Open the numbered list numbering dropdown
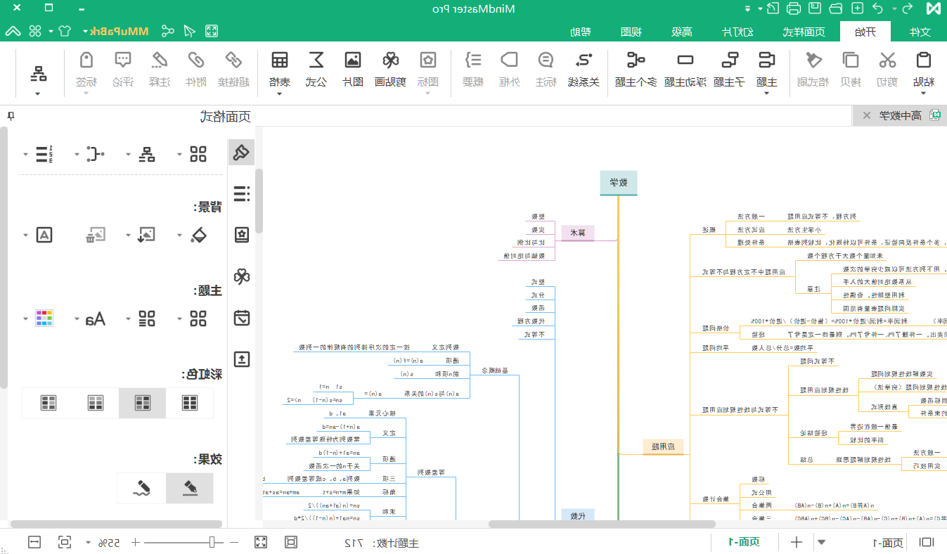This screenshot has width=947, height=554. (27, 153)
